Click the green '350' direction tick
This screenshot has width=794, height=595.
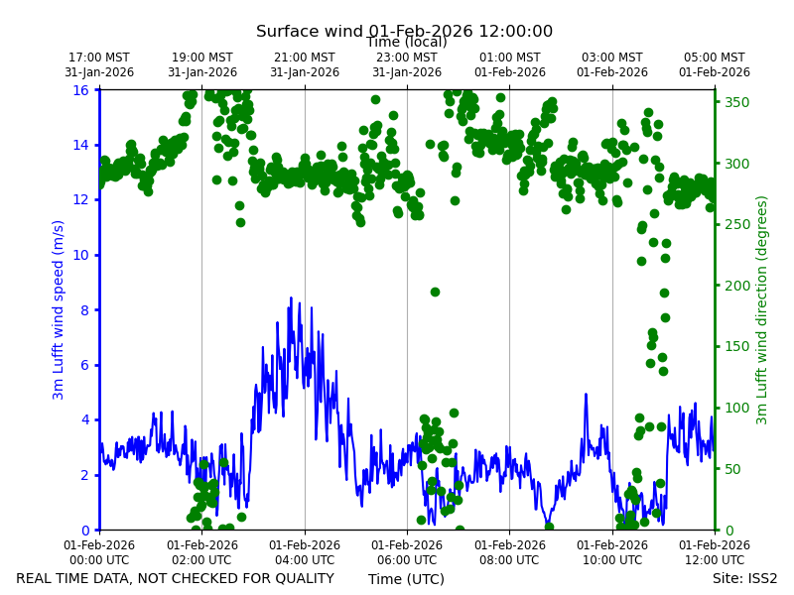[737, 102]
